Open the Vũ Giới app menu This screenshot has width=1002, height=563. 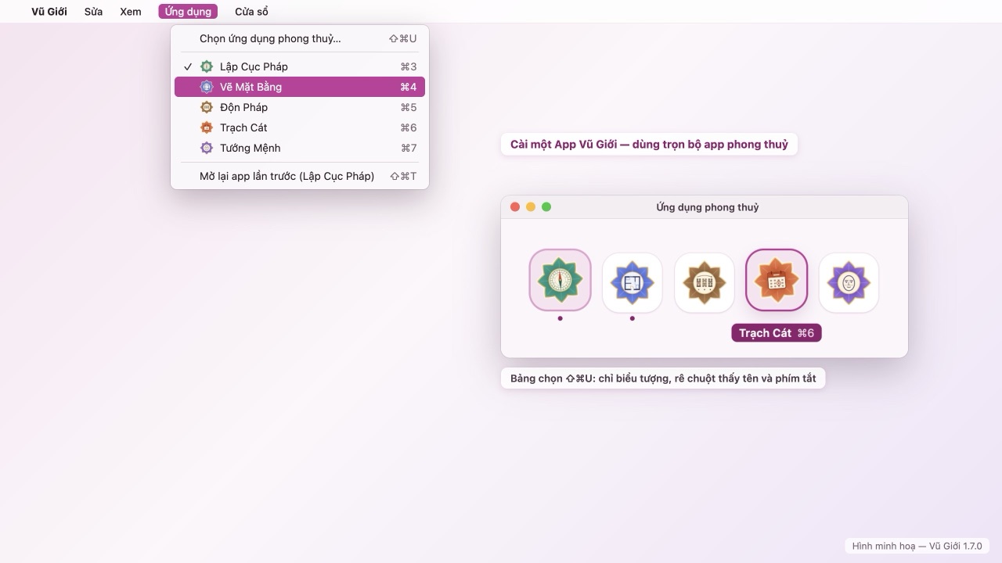click(x=49, y=12)
